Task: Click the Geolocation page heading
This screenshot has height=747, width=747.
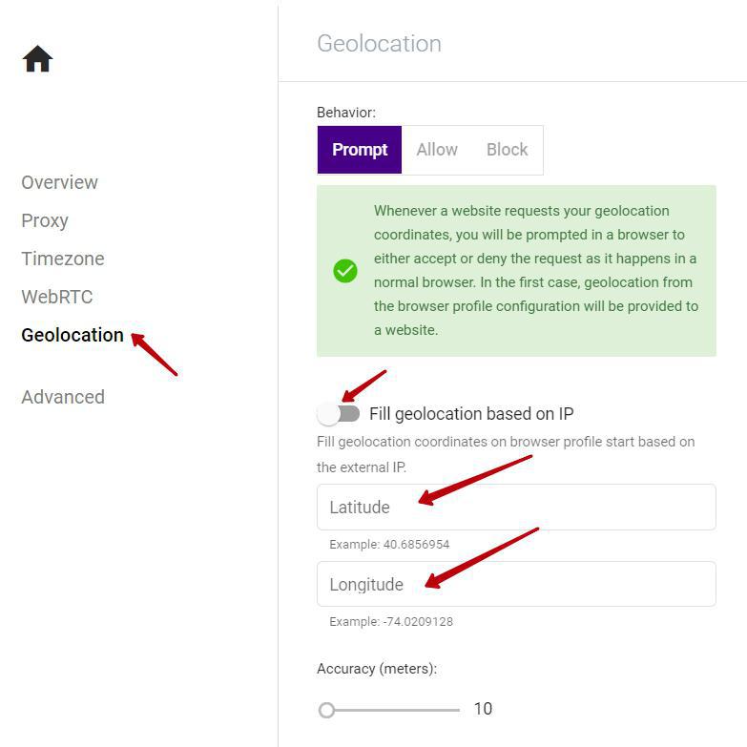Action: [379, 43]
